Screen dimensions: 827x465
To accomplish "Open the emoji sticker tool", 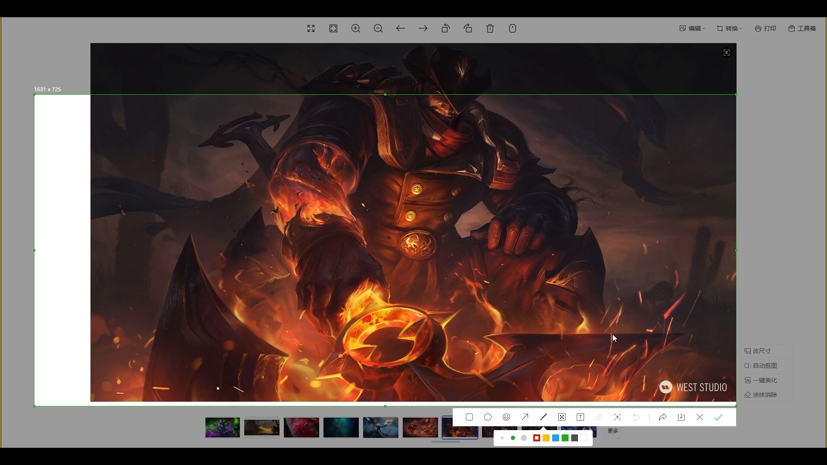I will (x=507, y=417).
